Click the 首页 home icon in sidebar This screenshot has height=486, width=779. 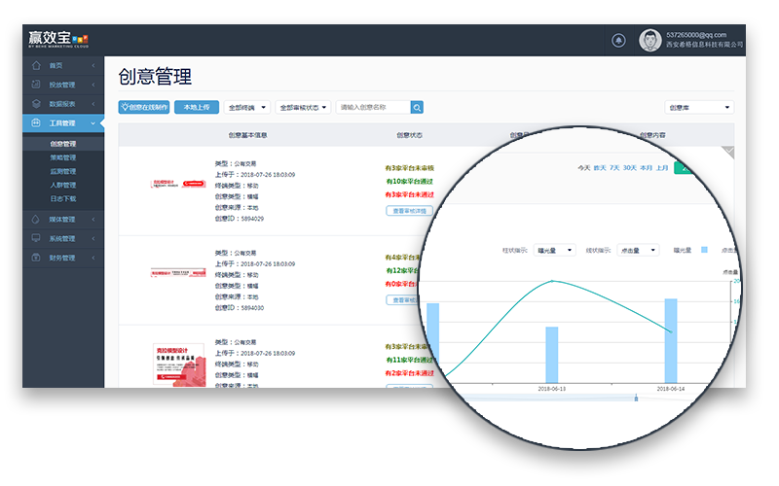click(36, 66)
